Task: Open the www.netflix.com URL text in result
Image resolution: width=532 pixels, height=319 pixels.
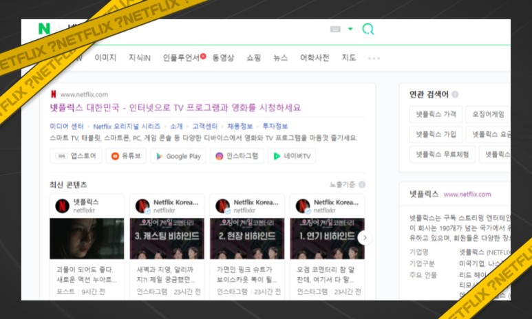Action: [x=84, y=94]
